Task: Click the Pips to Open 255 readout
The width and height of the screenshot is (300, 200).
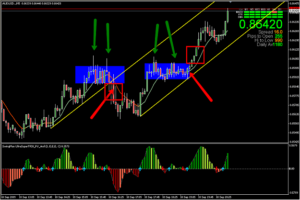Action: pyautogui.click(x=265, y=36)
